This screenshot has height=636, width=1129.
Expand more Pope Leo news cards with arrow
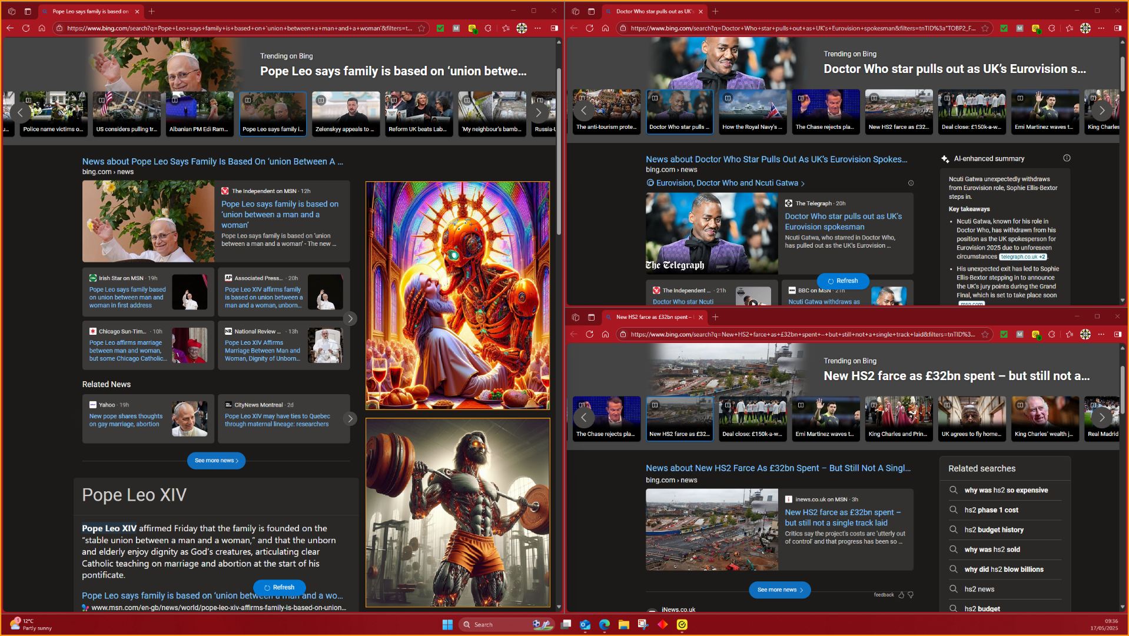[350, 318]
